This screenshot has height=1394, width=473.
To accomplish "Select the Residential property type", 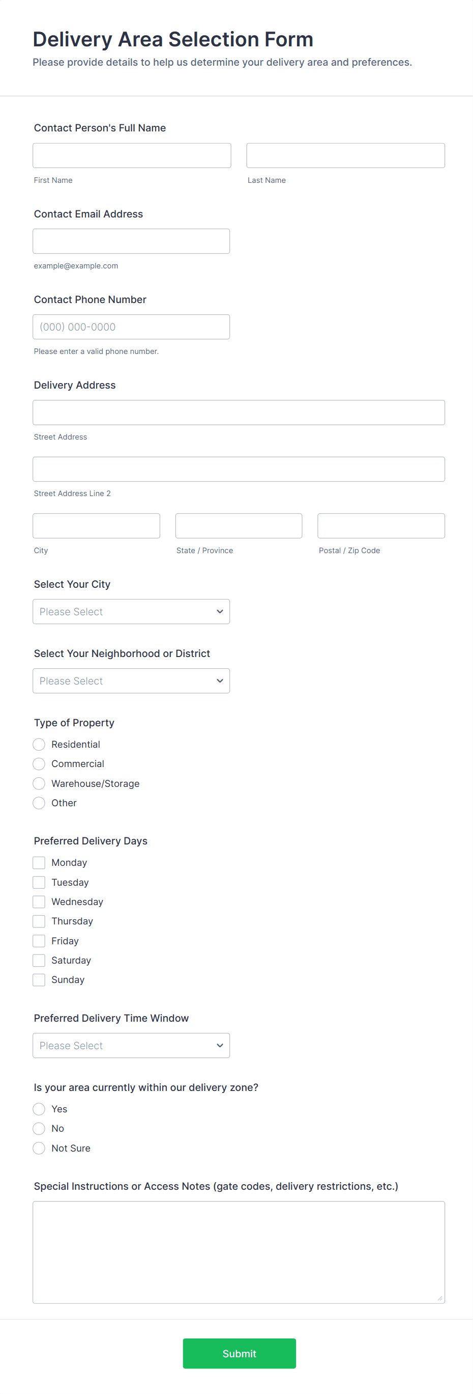I will [x=39, y=745].
